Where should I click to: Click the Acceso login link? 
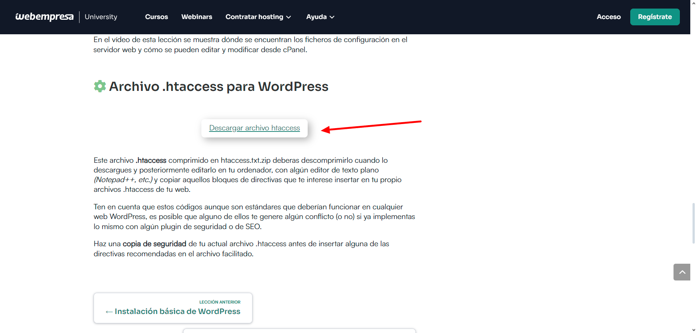(609, 17)
